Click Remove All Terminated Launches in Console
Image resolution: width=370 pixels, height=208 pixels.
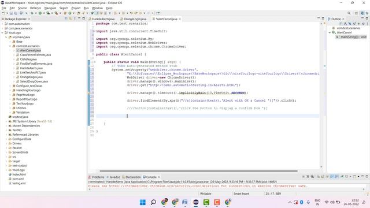pyautogui.click(x=312, y=176)
